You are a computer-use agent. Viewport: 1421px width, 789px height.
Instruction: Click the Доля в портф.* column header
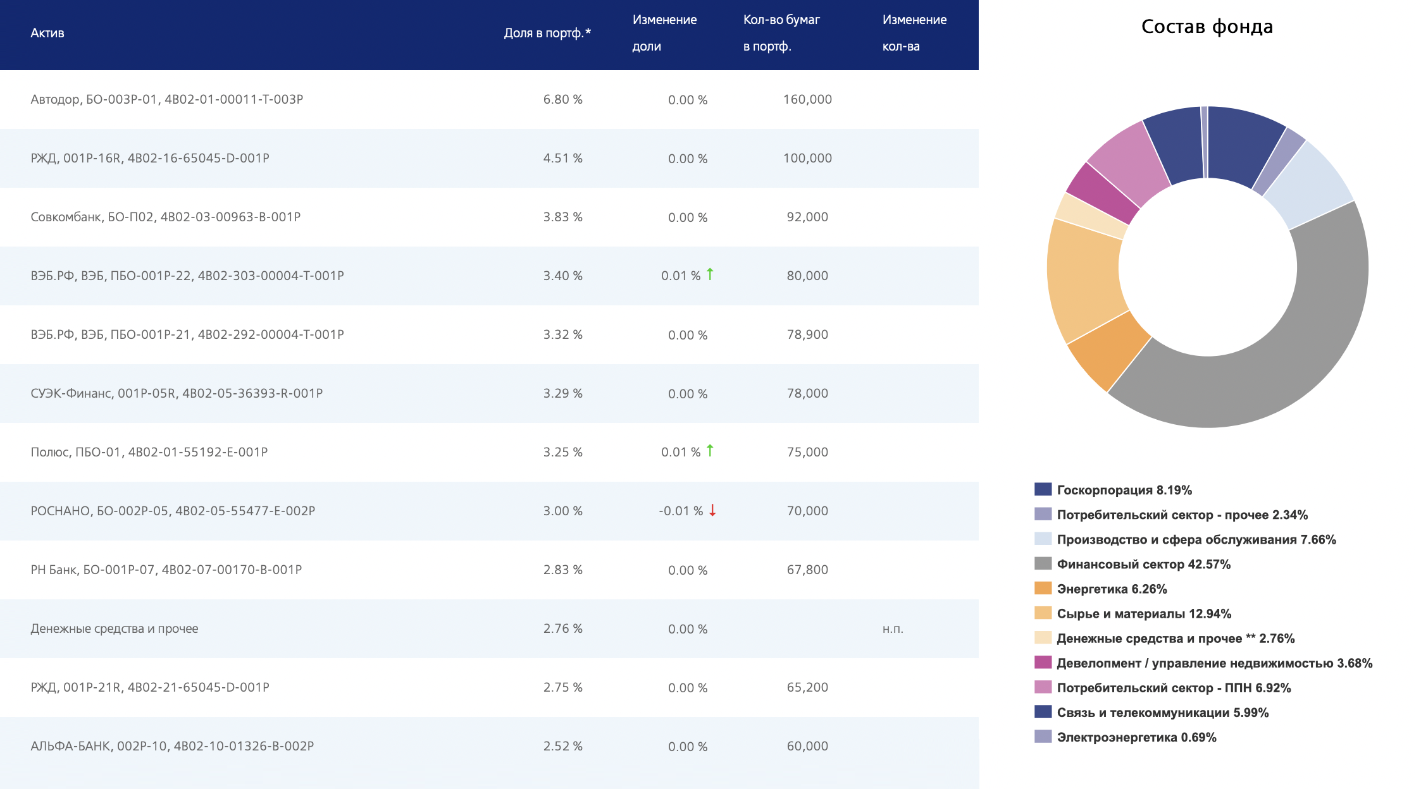547,33
